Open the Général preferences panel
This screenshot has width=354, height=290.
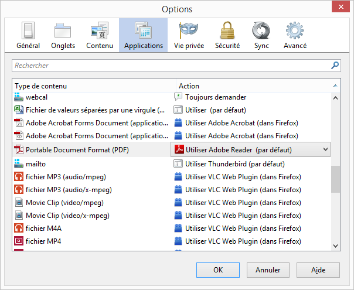click(28, 36)
